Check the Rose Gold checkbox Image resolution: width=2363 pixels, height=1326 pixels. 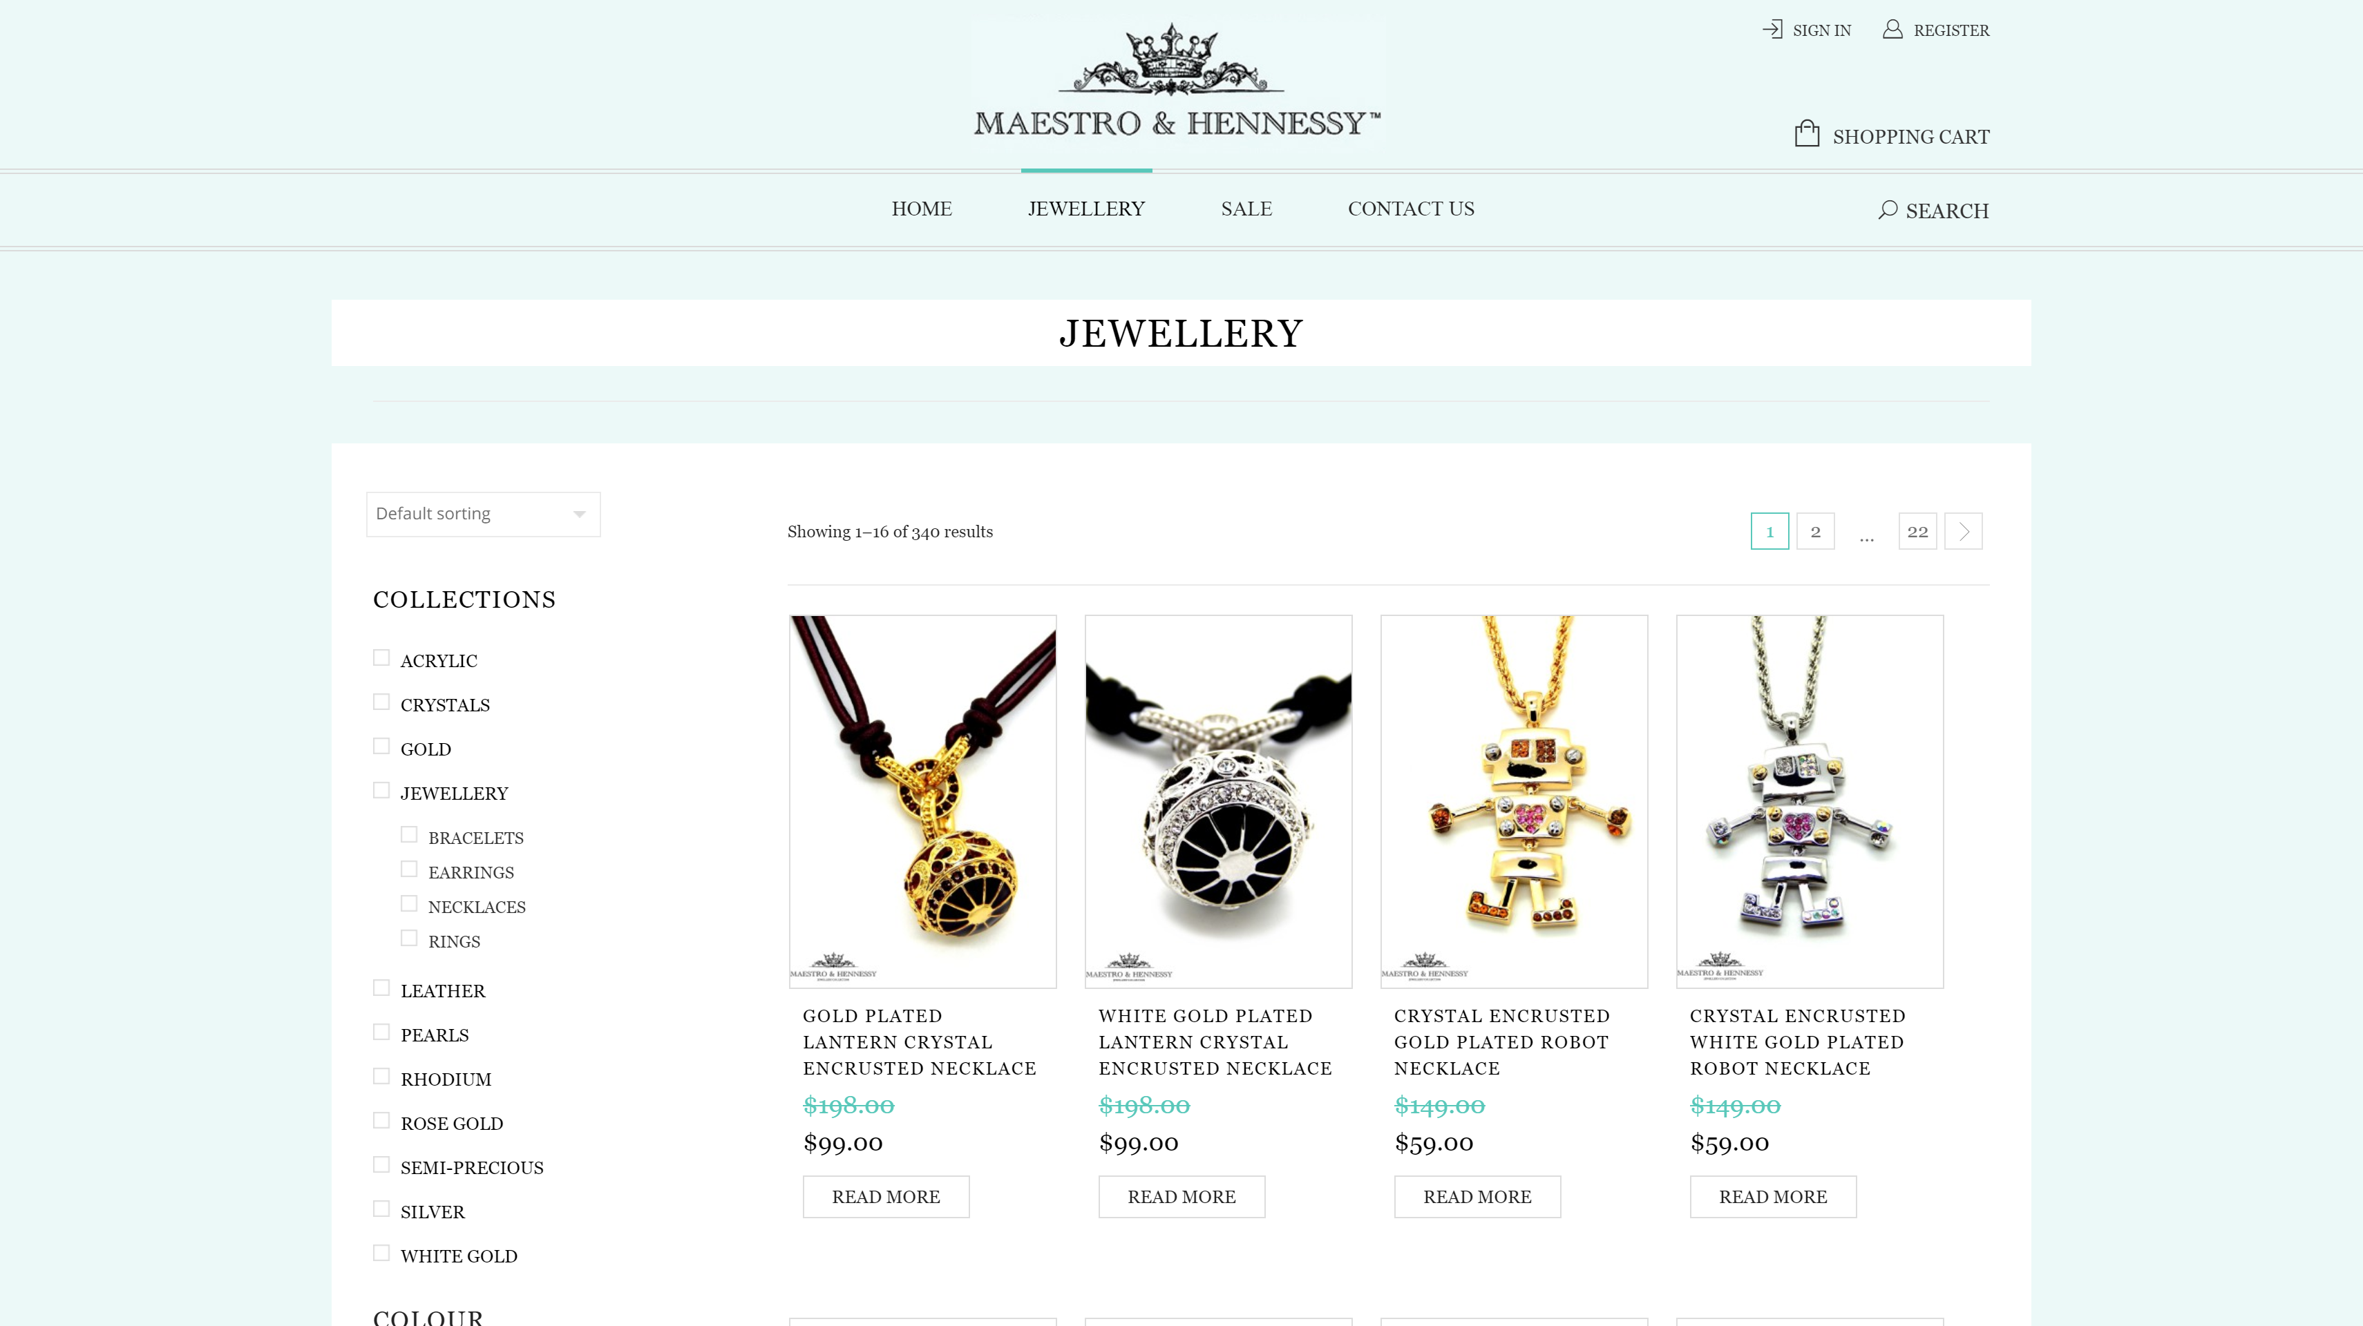381,1121
